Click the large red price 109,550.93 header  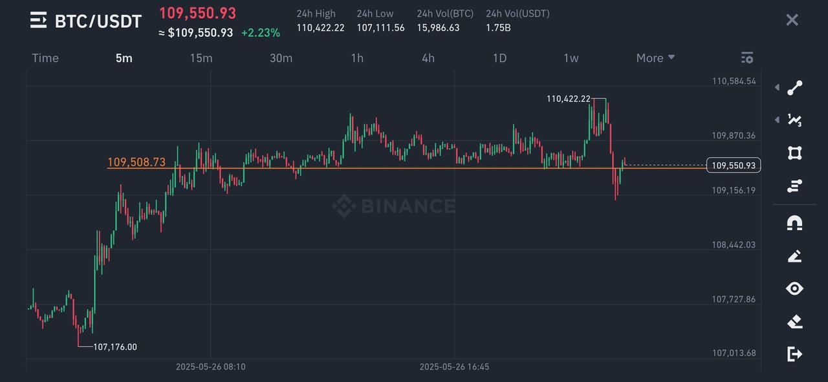coord(197,13)
